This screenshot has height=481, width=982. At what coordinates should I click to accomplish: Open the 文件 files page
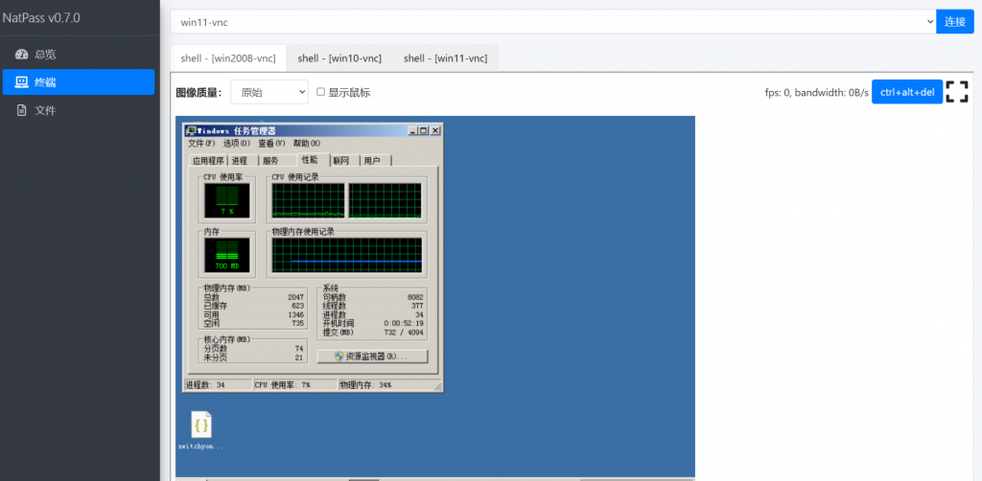79,110
